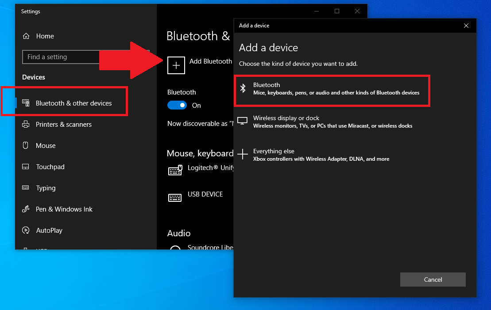Click the AutoPlay icon in the sidebar

(27, 230)
